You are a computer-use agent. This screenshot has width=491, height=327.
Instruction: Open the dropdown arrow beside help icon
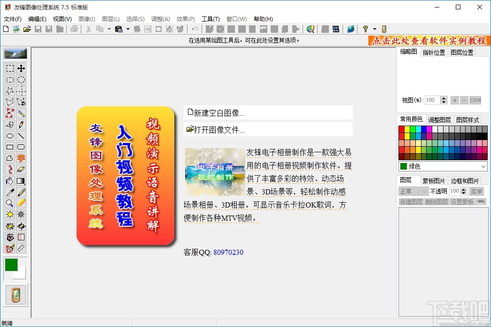coord(374,29)
